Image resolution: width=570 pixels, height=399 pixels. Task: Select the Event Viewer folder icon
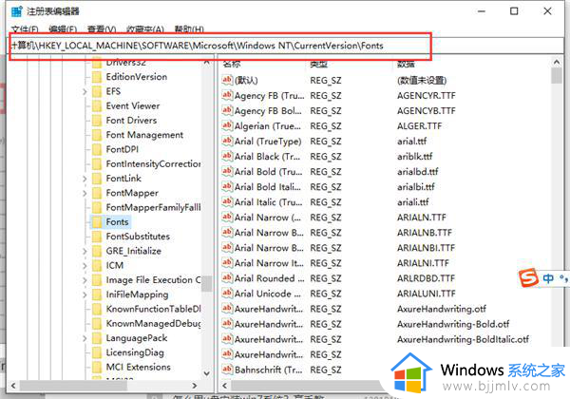point(97,106)
